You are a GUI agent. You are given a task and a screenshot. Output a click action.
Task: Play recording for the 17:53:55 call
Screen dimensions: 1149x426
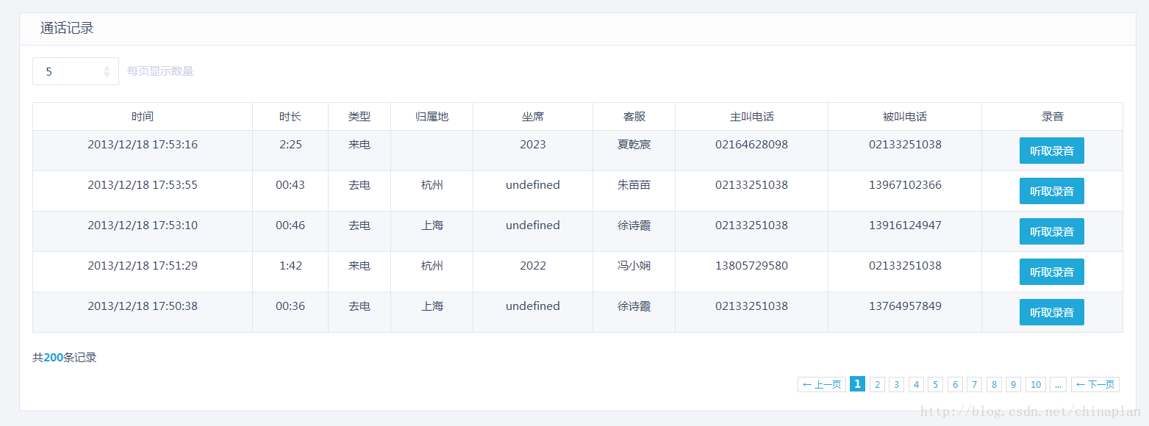pyautogui.click(x=1051, y=191)
